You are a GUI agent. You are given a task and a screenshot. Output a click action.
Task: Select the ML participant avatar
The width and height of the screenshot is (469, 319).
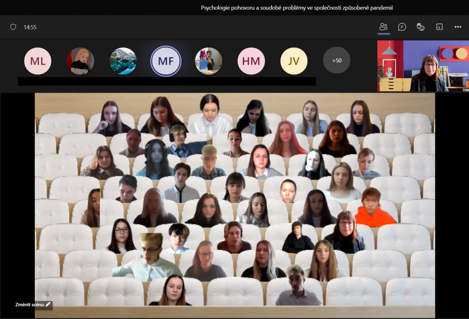38,61
